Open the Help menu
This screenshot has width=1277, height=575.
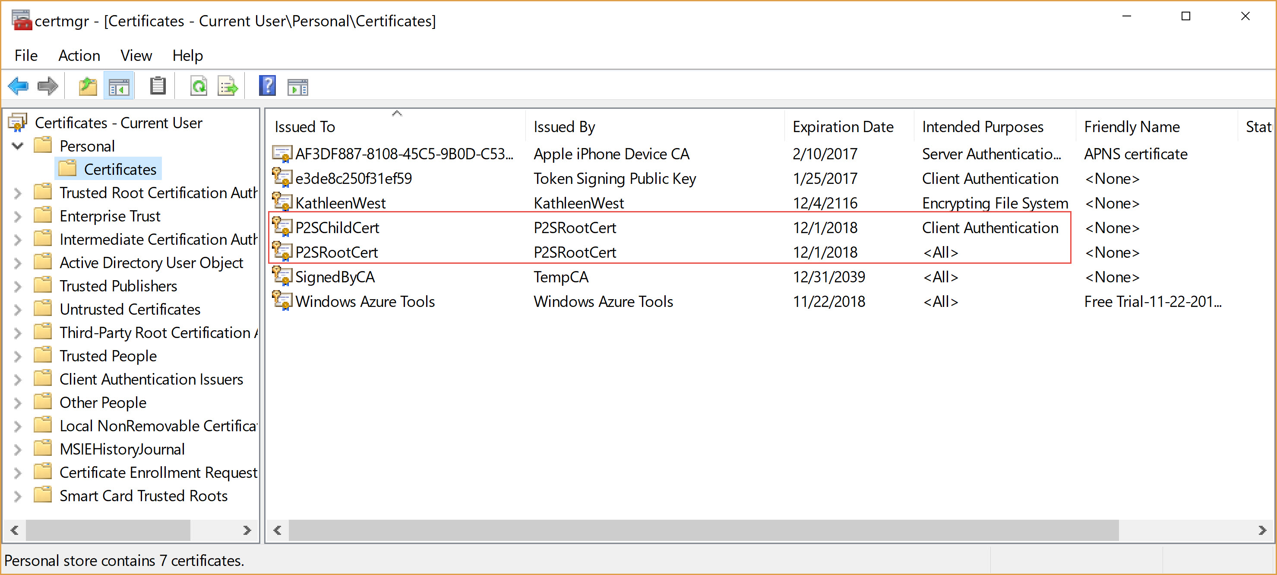point(187,56)
